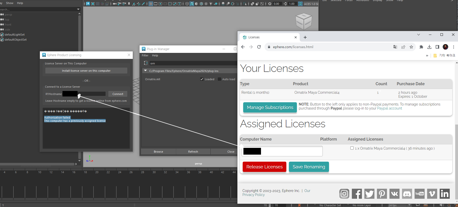Check the Ornatrix Maya Commercial4 assigned license
Image resolution: width=458 pixels, height=207 pixels.
coord(352,148)
